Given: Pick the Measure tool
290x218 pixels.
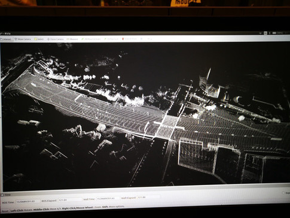Looking at the screenshot, I should [72, 40].
